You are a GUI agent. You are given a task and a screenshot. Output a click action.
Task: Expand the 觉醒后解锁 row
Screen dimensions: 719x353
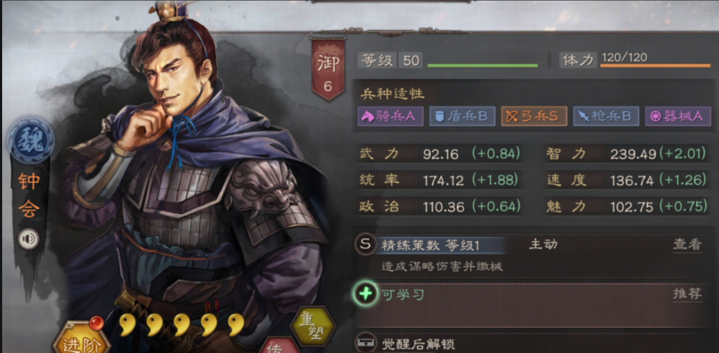pyautogui.click(x=530, y=342)
